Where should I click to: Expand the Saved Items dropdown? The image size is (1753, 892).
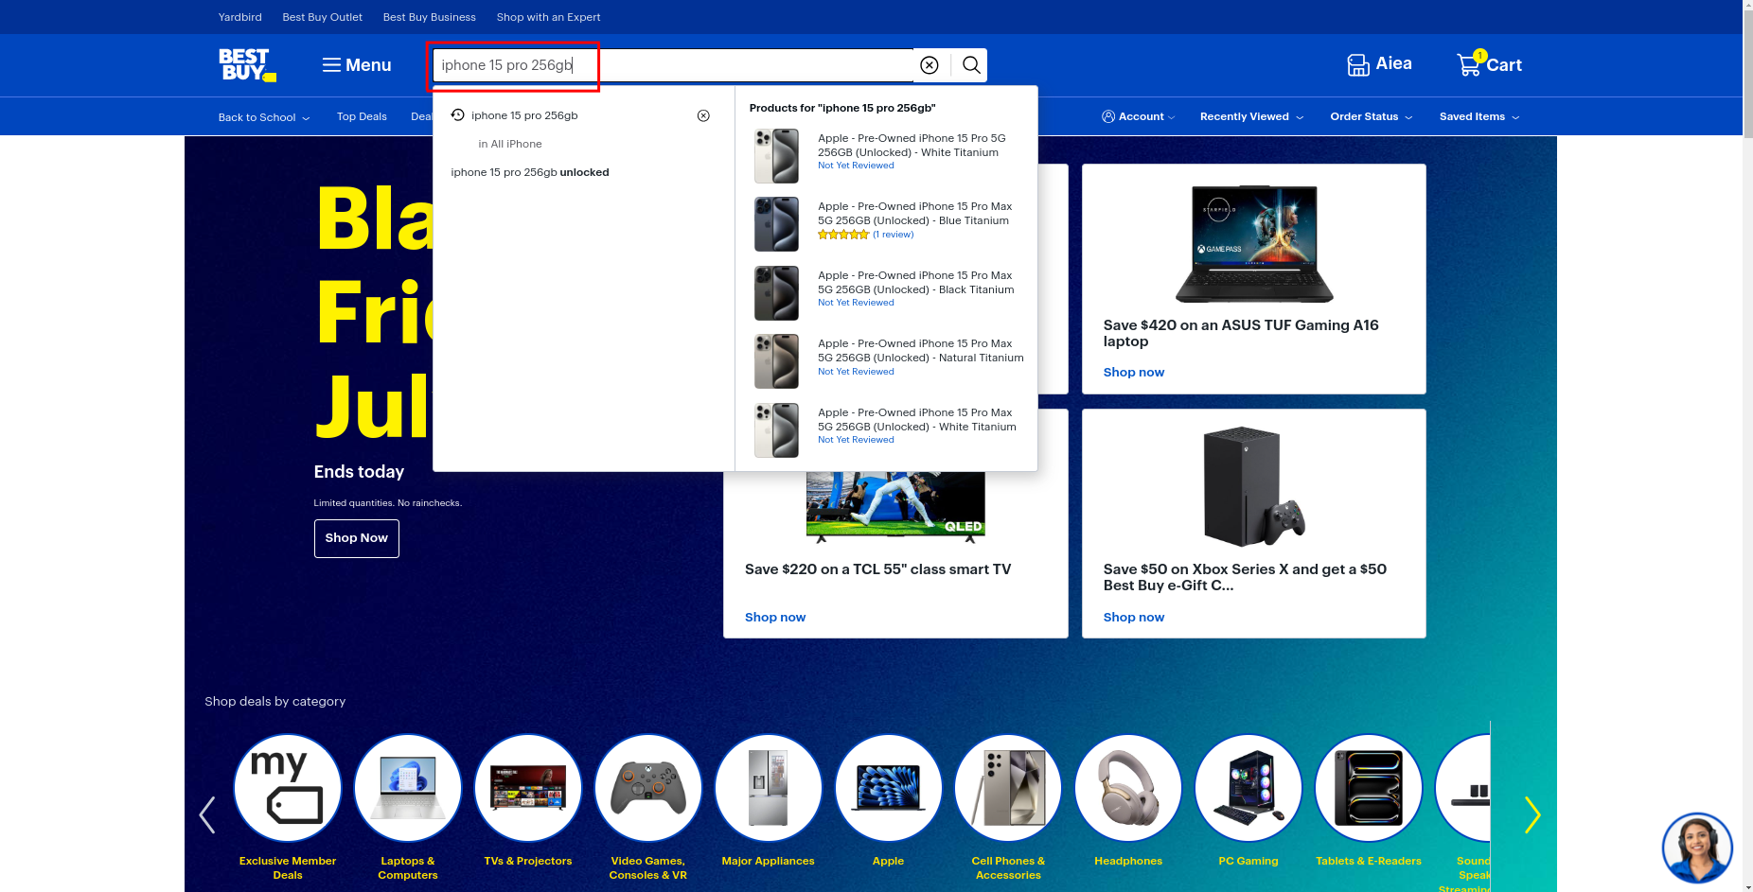click(x=1479, y=116)
